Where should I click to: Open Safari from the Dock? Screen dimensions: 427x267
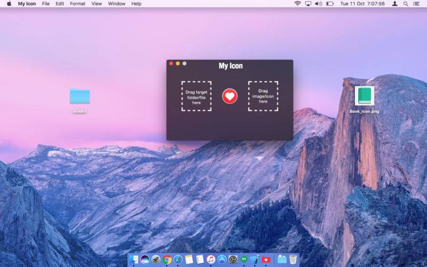pos(178,260)
